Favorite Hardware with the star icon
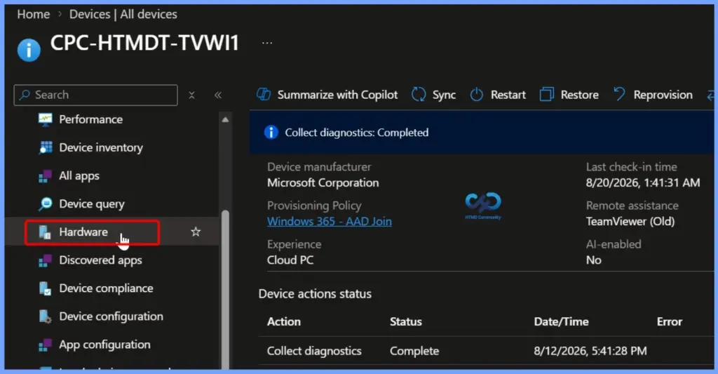The height and width of the screenshot is (374, 718). tap(196, 232)
